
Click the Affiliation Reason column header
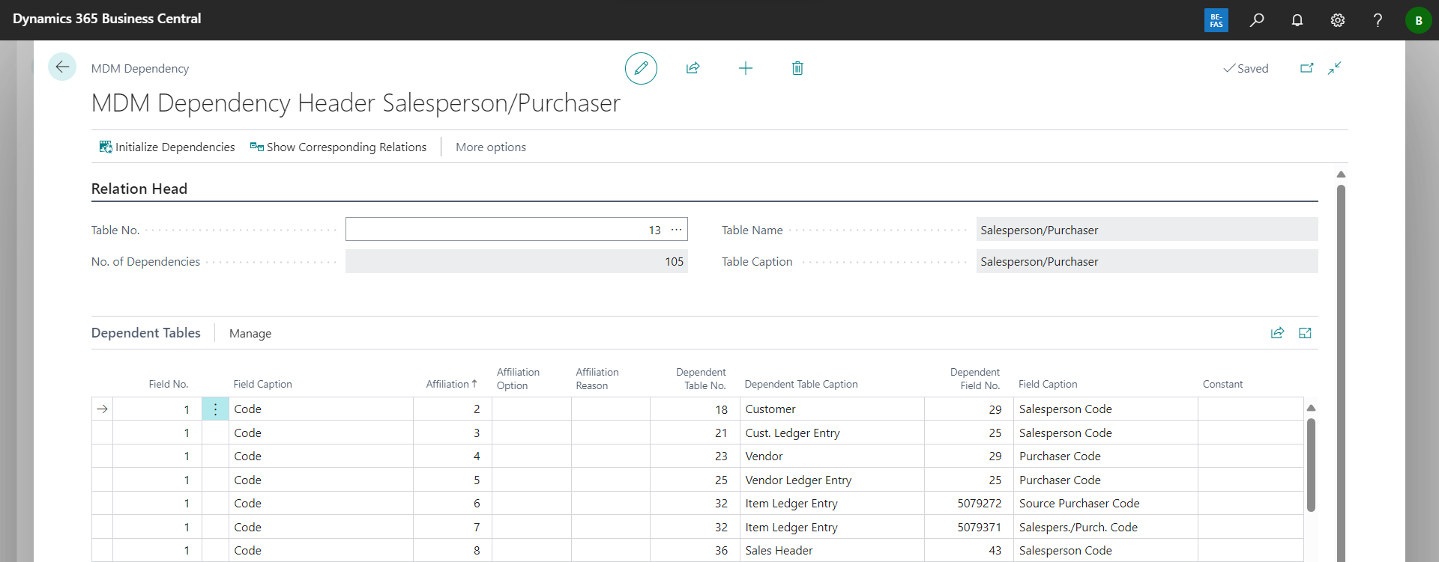point(597,379)
